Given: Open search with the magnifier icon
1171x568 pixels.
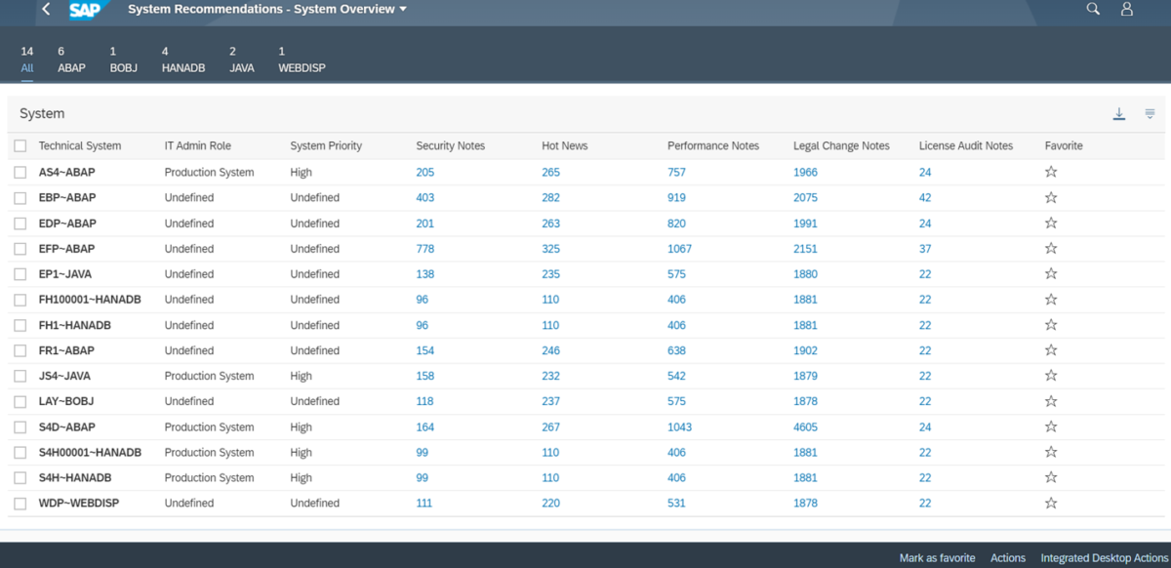Looking at the screenshot, I should click(1092, 9).
